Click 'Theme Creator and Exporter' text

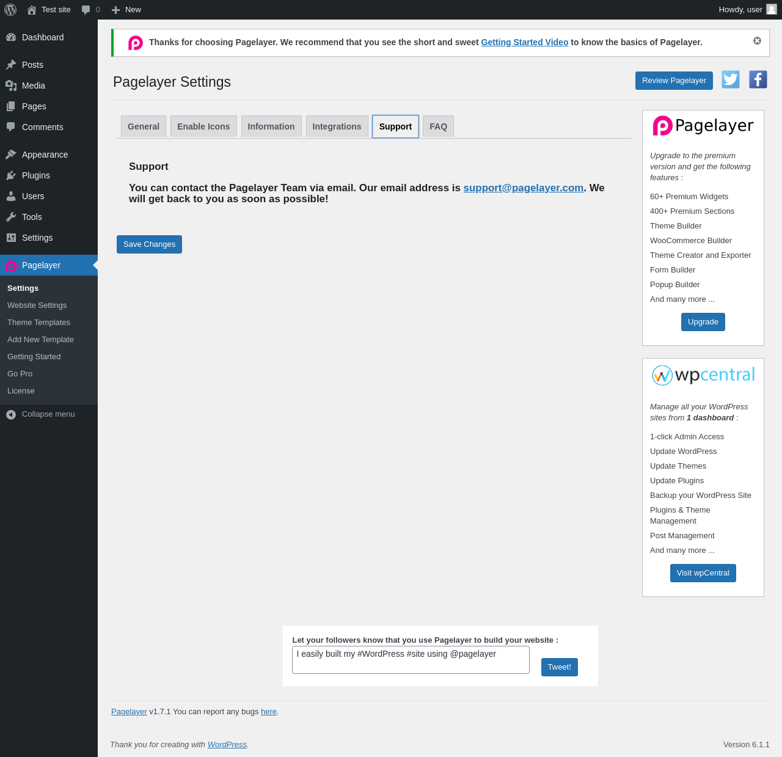701,255
